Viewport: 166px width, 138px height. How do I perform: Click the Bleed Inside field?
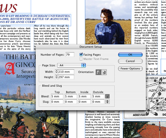(x=85, y=96)
